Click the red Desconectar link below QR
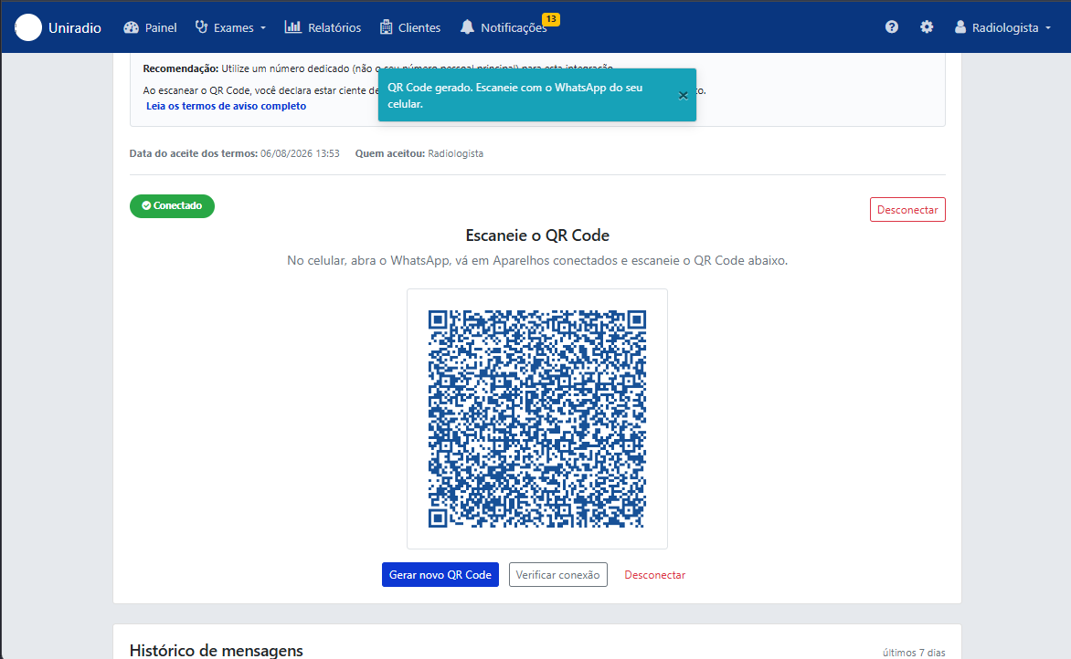This screenshot has width=1071, height=659. pyautogui.click(x=654, y=574)
